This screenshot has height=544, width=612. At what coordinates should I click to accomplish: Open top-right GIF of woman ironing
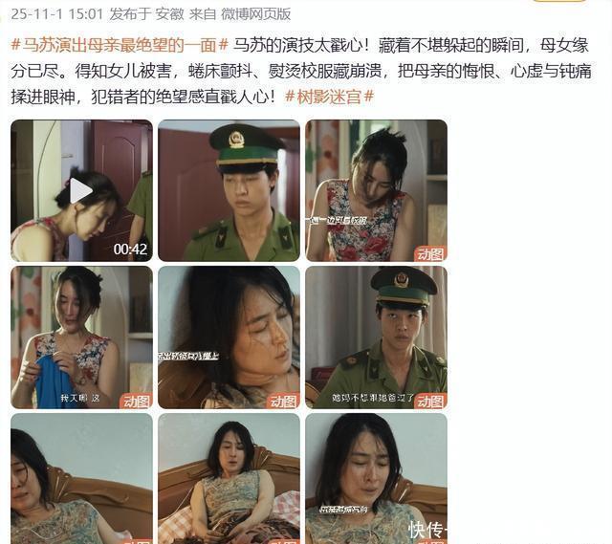pyautogui.click(x=376, y=190)
